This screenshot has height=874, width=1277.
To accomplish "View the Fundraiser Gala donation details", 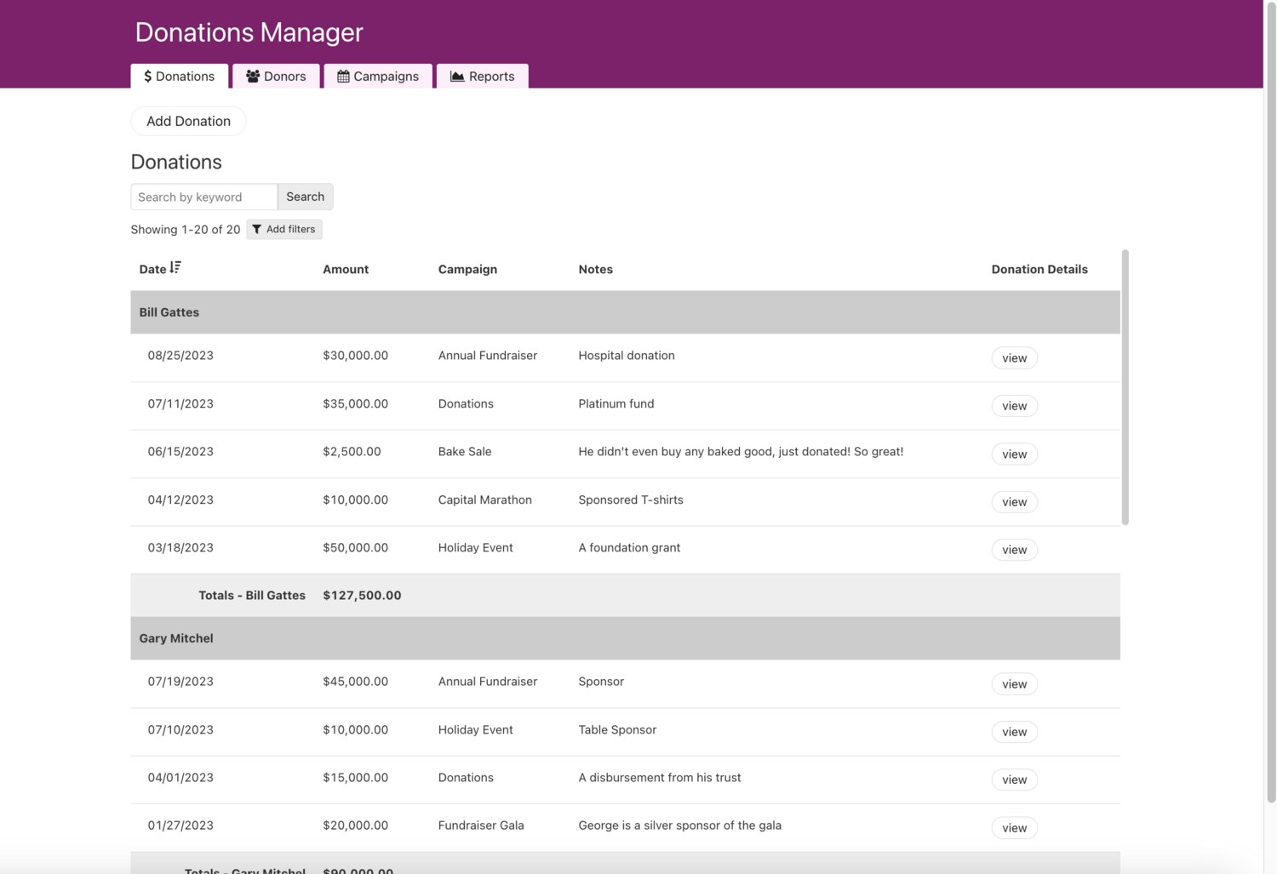I will click(1014, 828).
